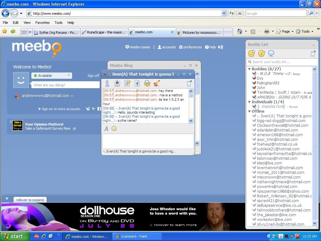This screenshot has height=241, width=321.
Task: Collapse the Buddies (6/27) group
Action: [249, 69]
